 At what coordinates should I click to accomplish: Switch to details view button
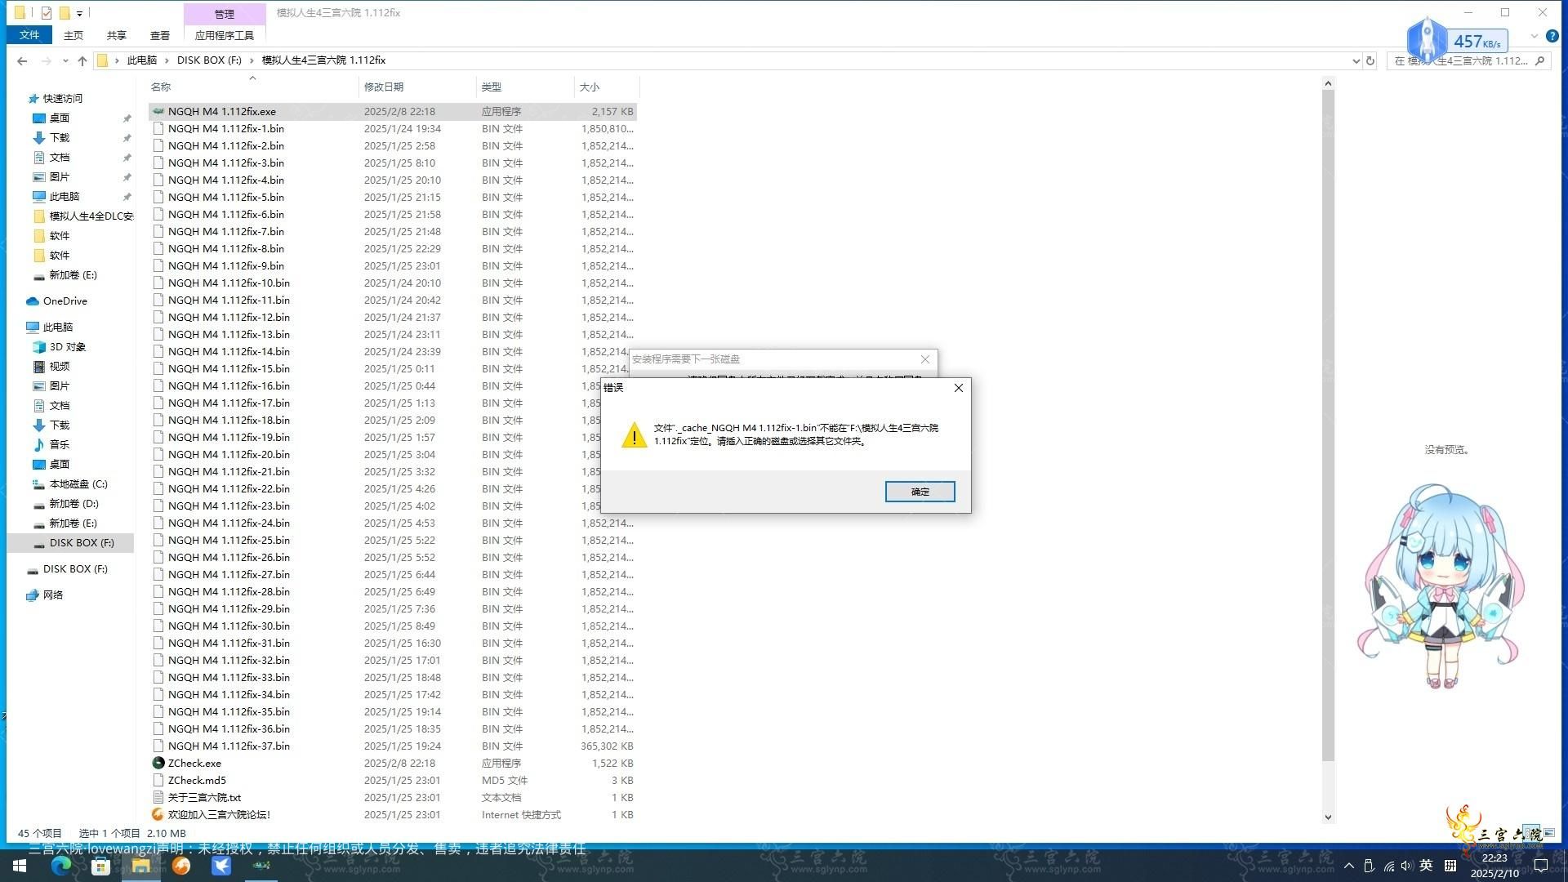point(1533,833)
